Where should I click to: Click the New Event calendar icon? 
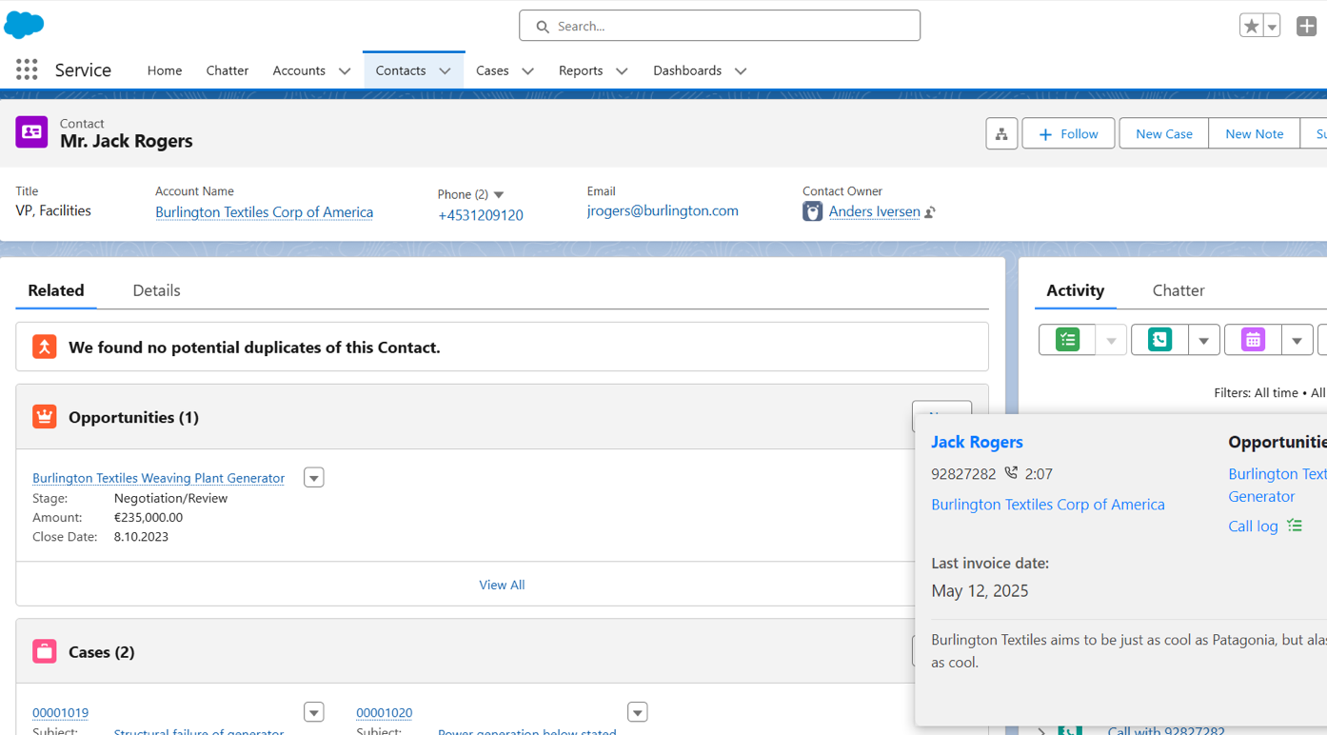(x=1253, y=340)
